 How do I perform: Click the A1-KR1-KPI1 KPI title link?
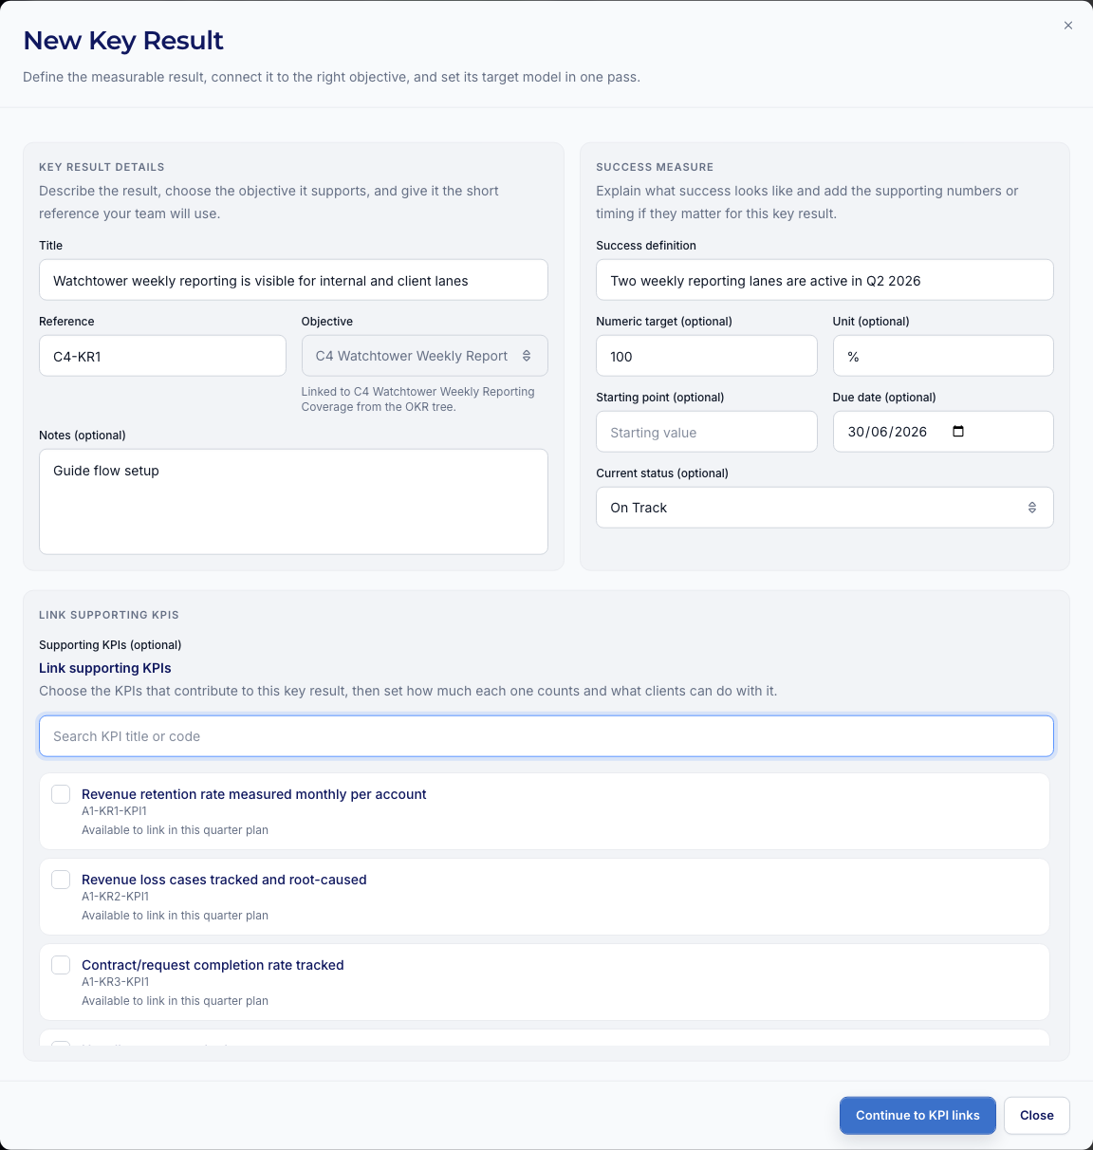[x=253, y=794]
